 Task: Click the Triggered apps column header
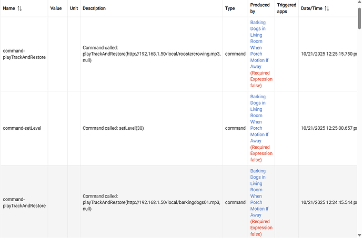(x=286, y=8)
